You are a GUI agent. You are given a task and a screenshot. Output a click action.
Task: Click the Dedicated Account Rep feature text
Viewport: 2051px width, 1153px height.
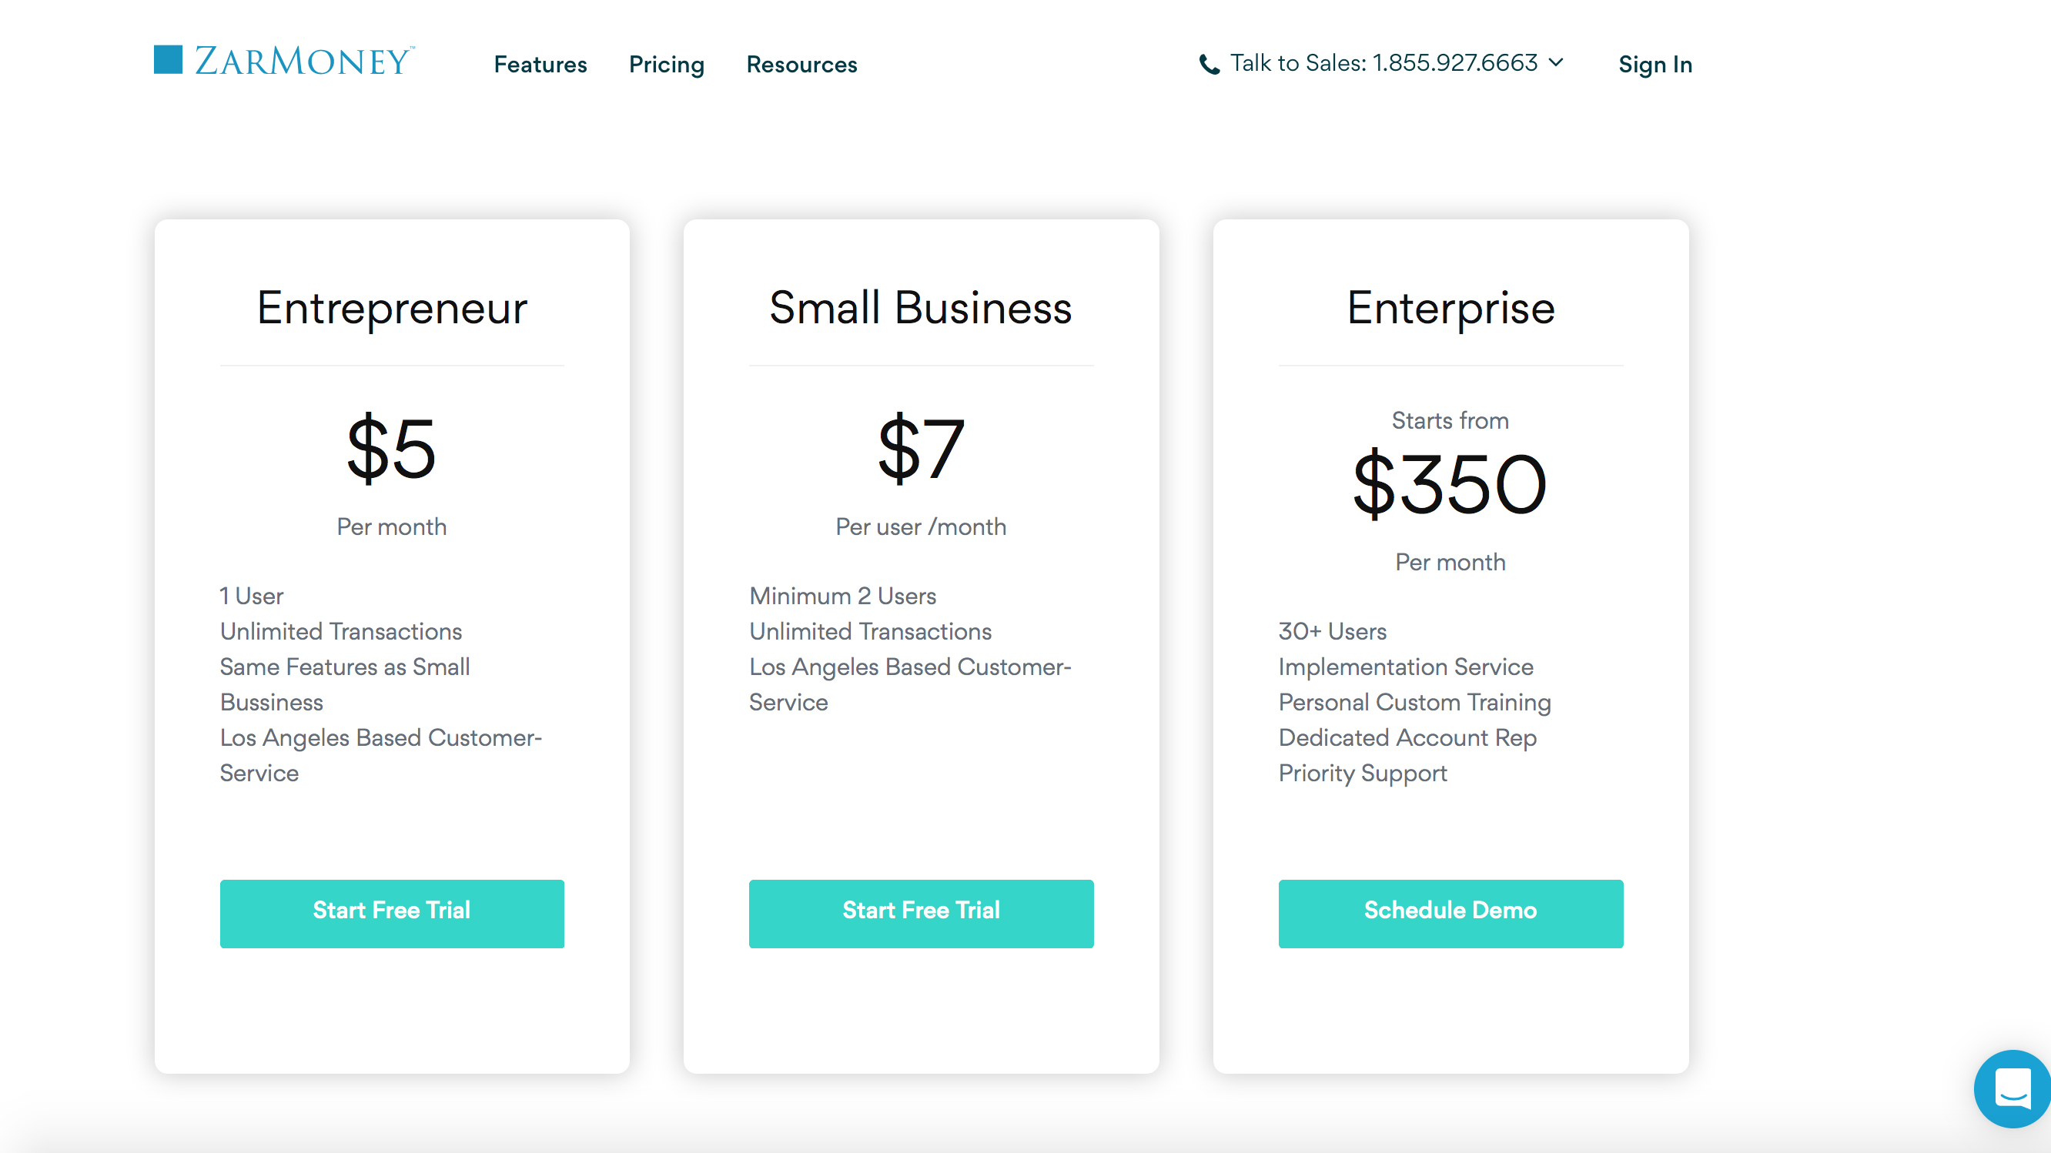pyautogui.click(x=1407, y=737)
